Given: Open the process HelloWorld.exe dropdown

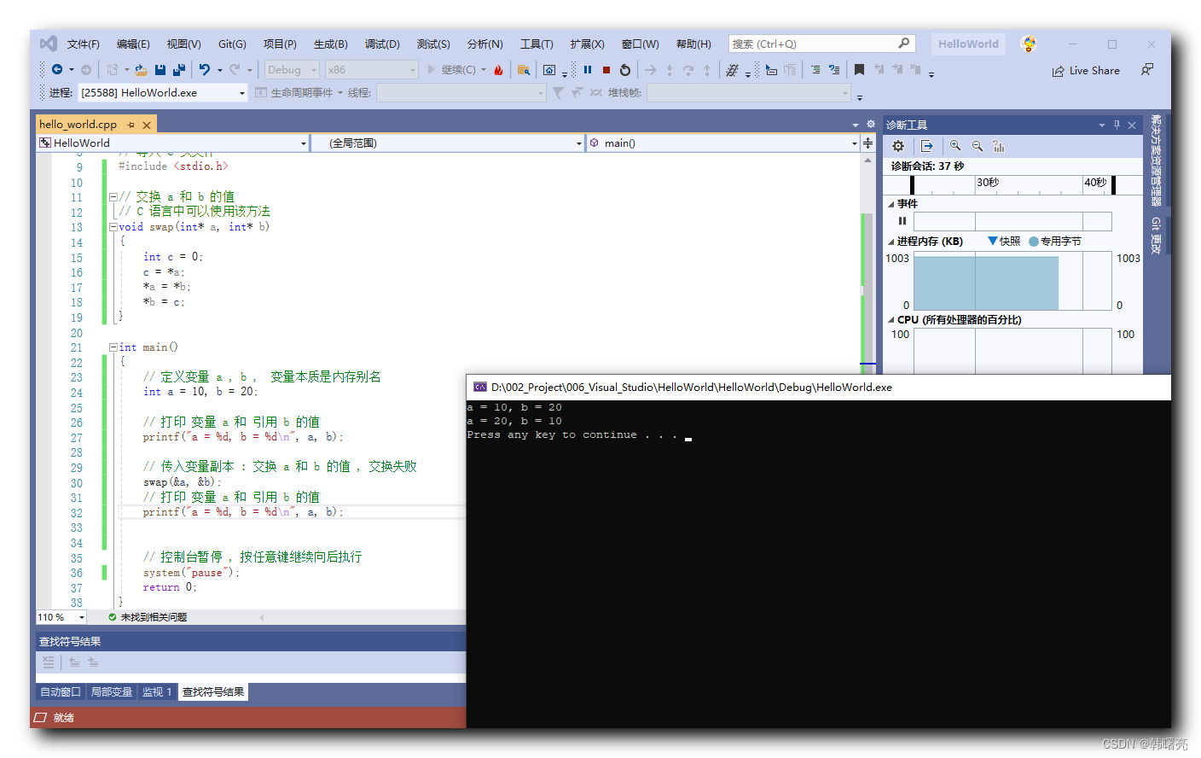Looking at the screenshot, I should pyautogui.click(x=163, y=92).
